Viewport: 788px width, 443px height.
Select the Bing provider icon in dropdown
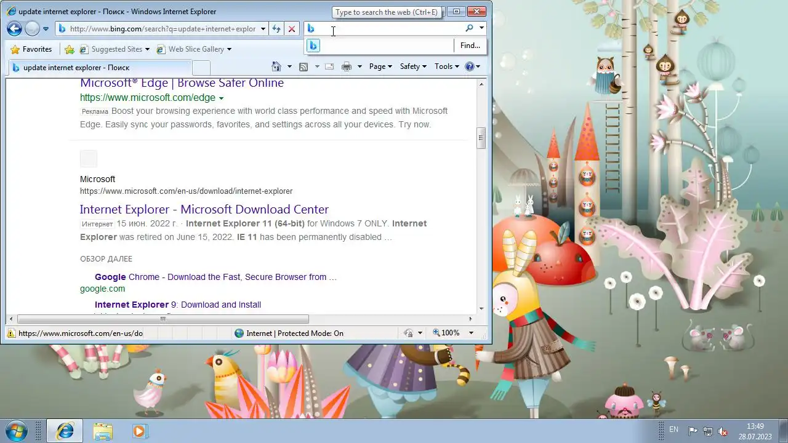[x=313, y=46]
